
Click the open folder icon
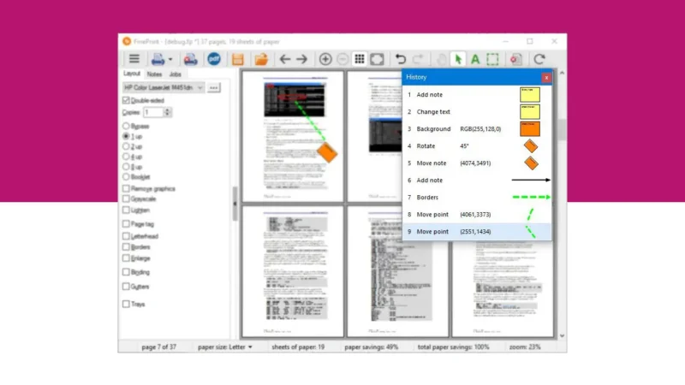point(261,59)
